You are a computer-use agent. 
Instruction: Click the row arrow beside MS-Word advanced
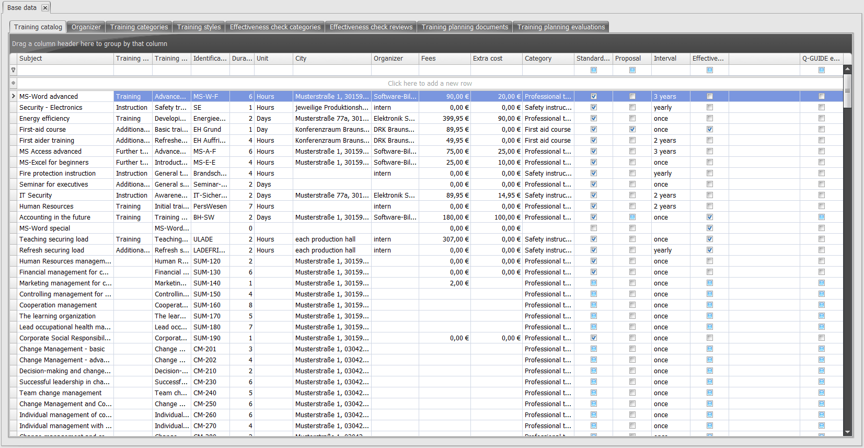(x=13, y=96)
